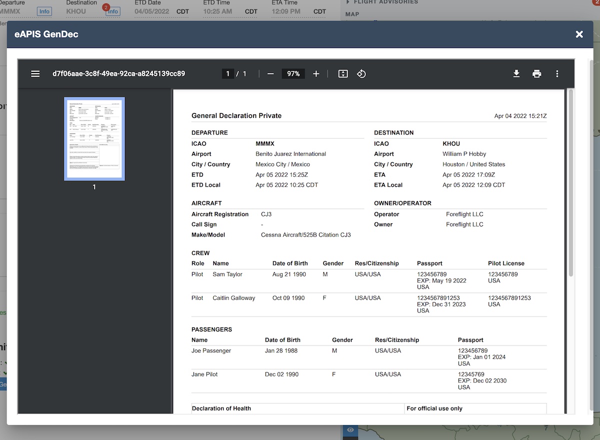The height and width of the screenshot is (440, 600).
Task: Click ETD Local 'Apr 05 2022 10:25 CDT'
Action: 287,185
